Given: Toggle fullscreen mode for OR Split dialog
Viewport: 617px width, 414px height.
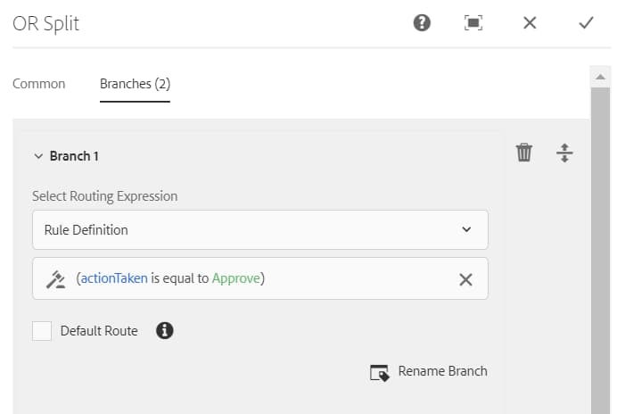Looking at the screenshot, I should (x=473, y=23).
